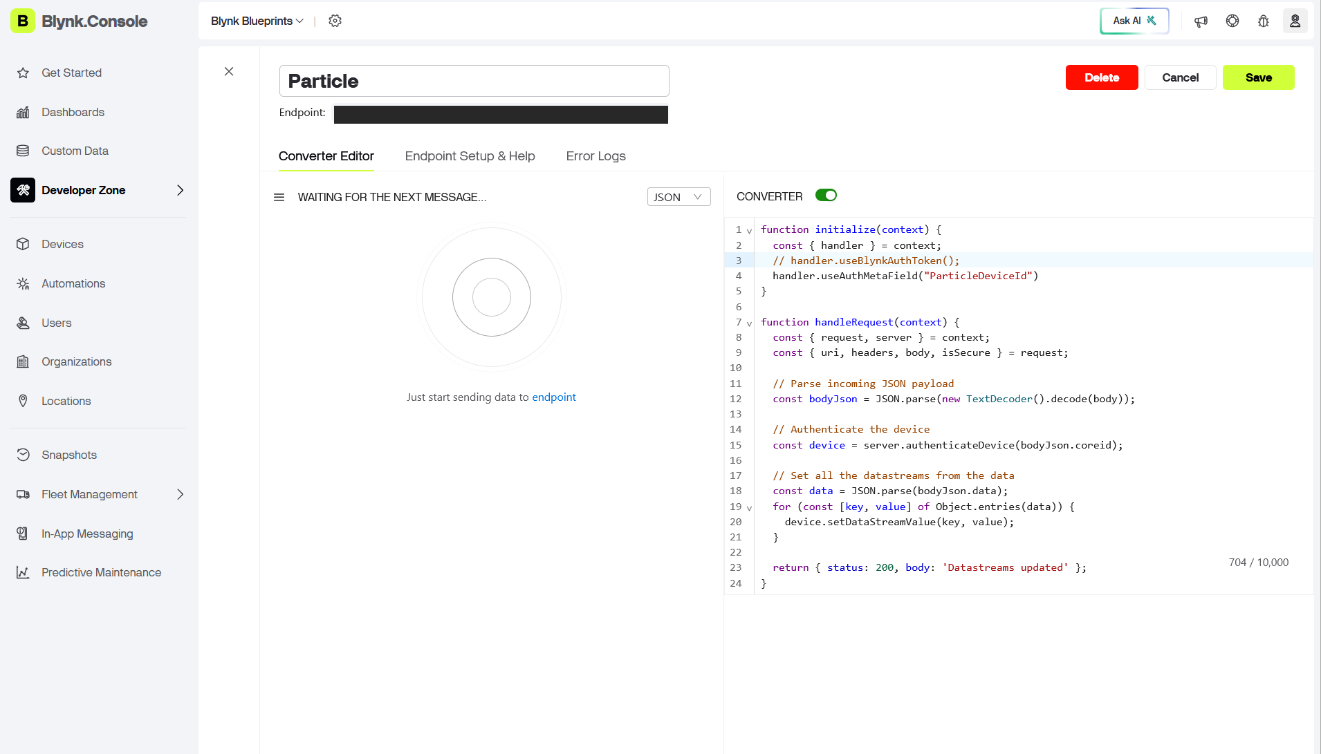The height and width of the screenshot is (754, 1321).
Task: Click the redacted Endpoint URL field
Action: 501,114
